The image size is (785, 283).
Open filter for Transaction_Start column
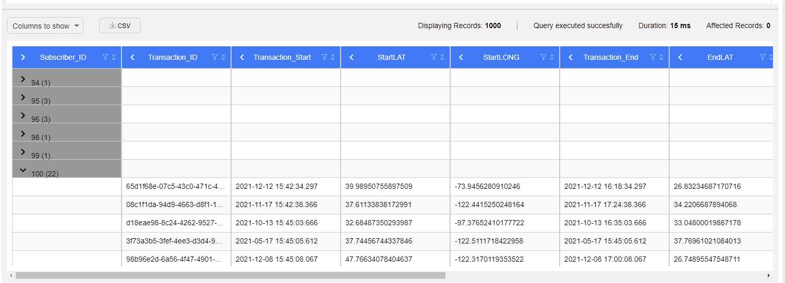coord(324,58)
